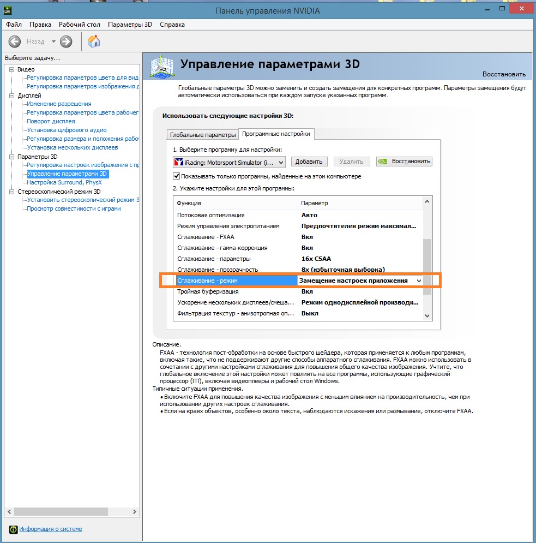Switch to the Глобальные параметры tab
Screen dimensions: 536x543
203,135
